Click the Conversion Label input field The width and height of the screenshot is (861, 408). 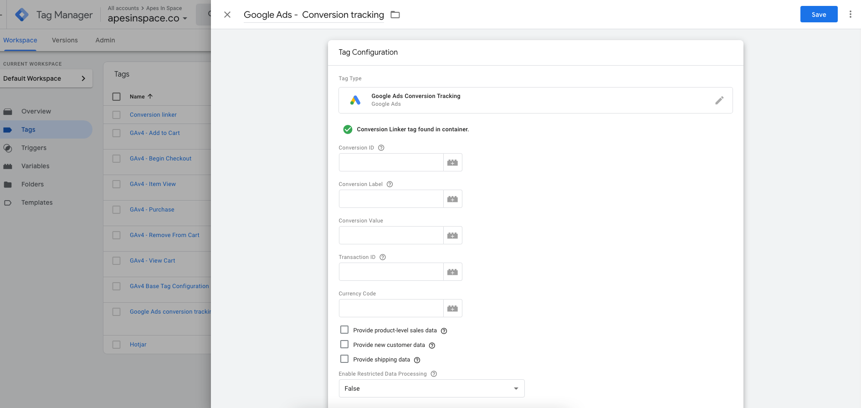pyautogui.click(x=391, y=199)
